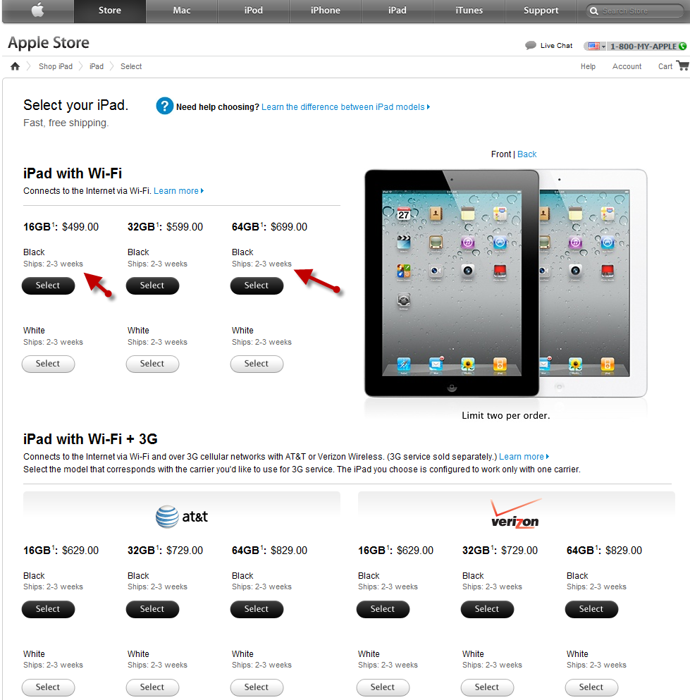
Task: Click the blue question mark help icon
Action: point(165,106)
